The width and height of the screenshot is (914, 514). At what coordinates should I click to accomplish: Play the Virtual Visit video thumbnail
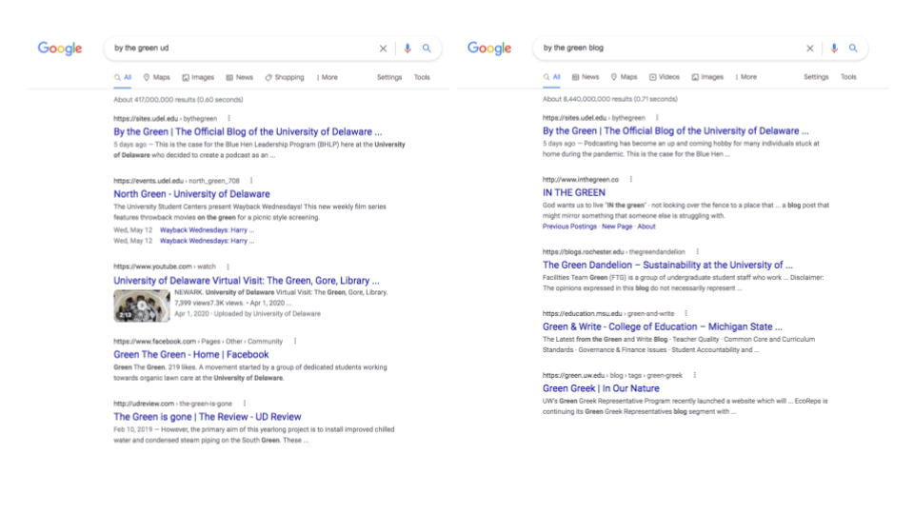pyautogui.click(x=142, y=306)
